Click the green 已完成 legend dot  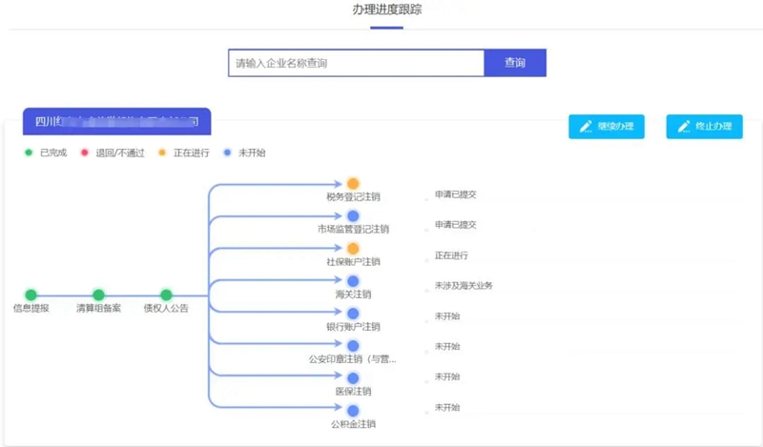29,152
